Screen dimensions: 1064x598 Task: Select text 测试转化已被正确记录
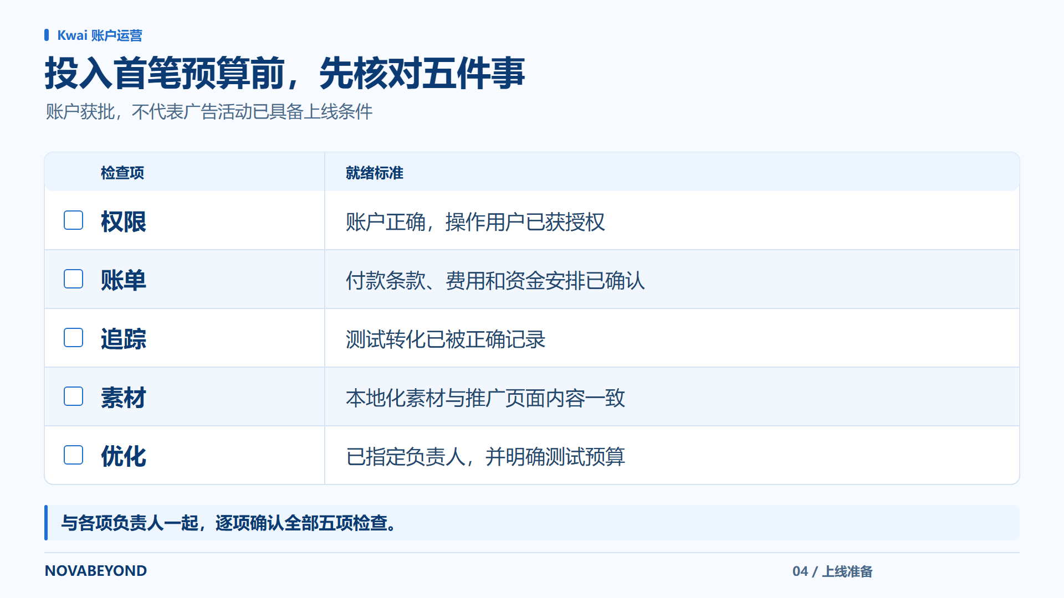(x=446, y=339)
